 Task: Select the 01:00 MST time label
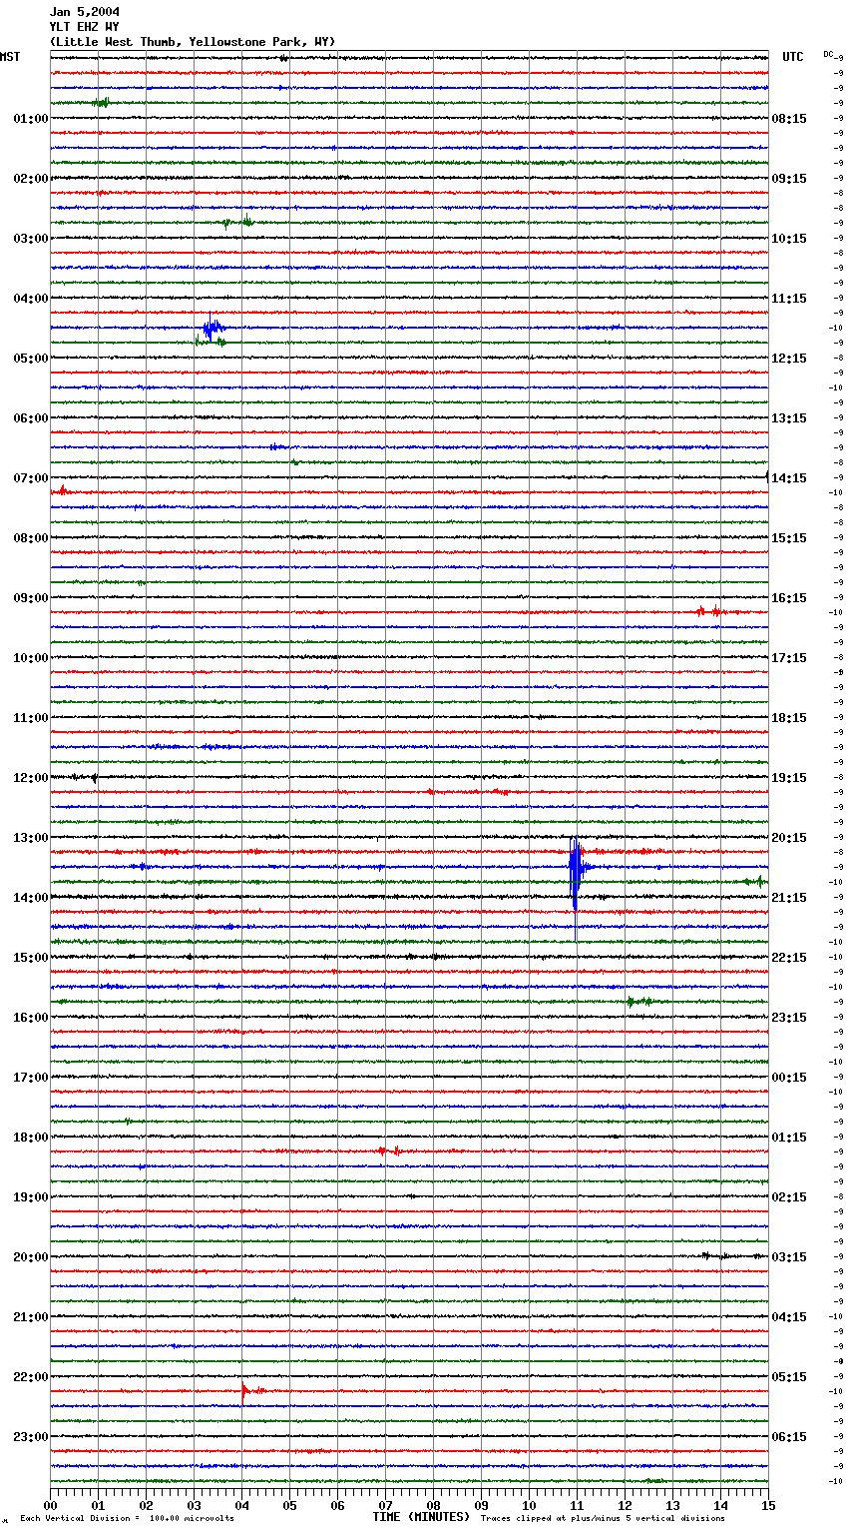[x=30, y=119]
